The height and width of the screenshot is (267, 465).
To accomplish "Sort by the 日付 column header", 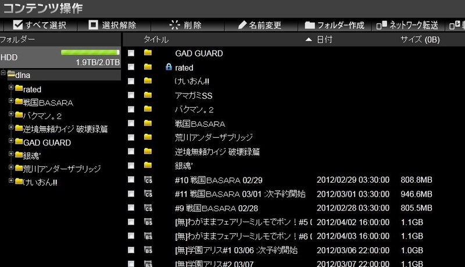I will pos(324,40).
